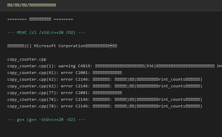Select the 'warning C4819' line for copy_counter.cpp(1)
This screenshot has width=222, height=137.
115,66
